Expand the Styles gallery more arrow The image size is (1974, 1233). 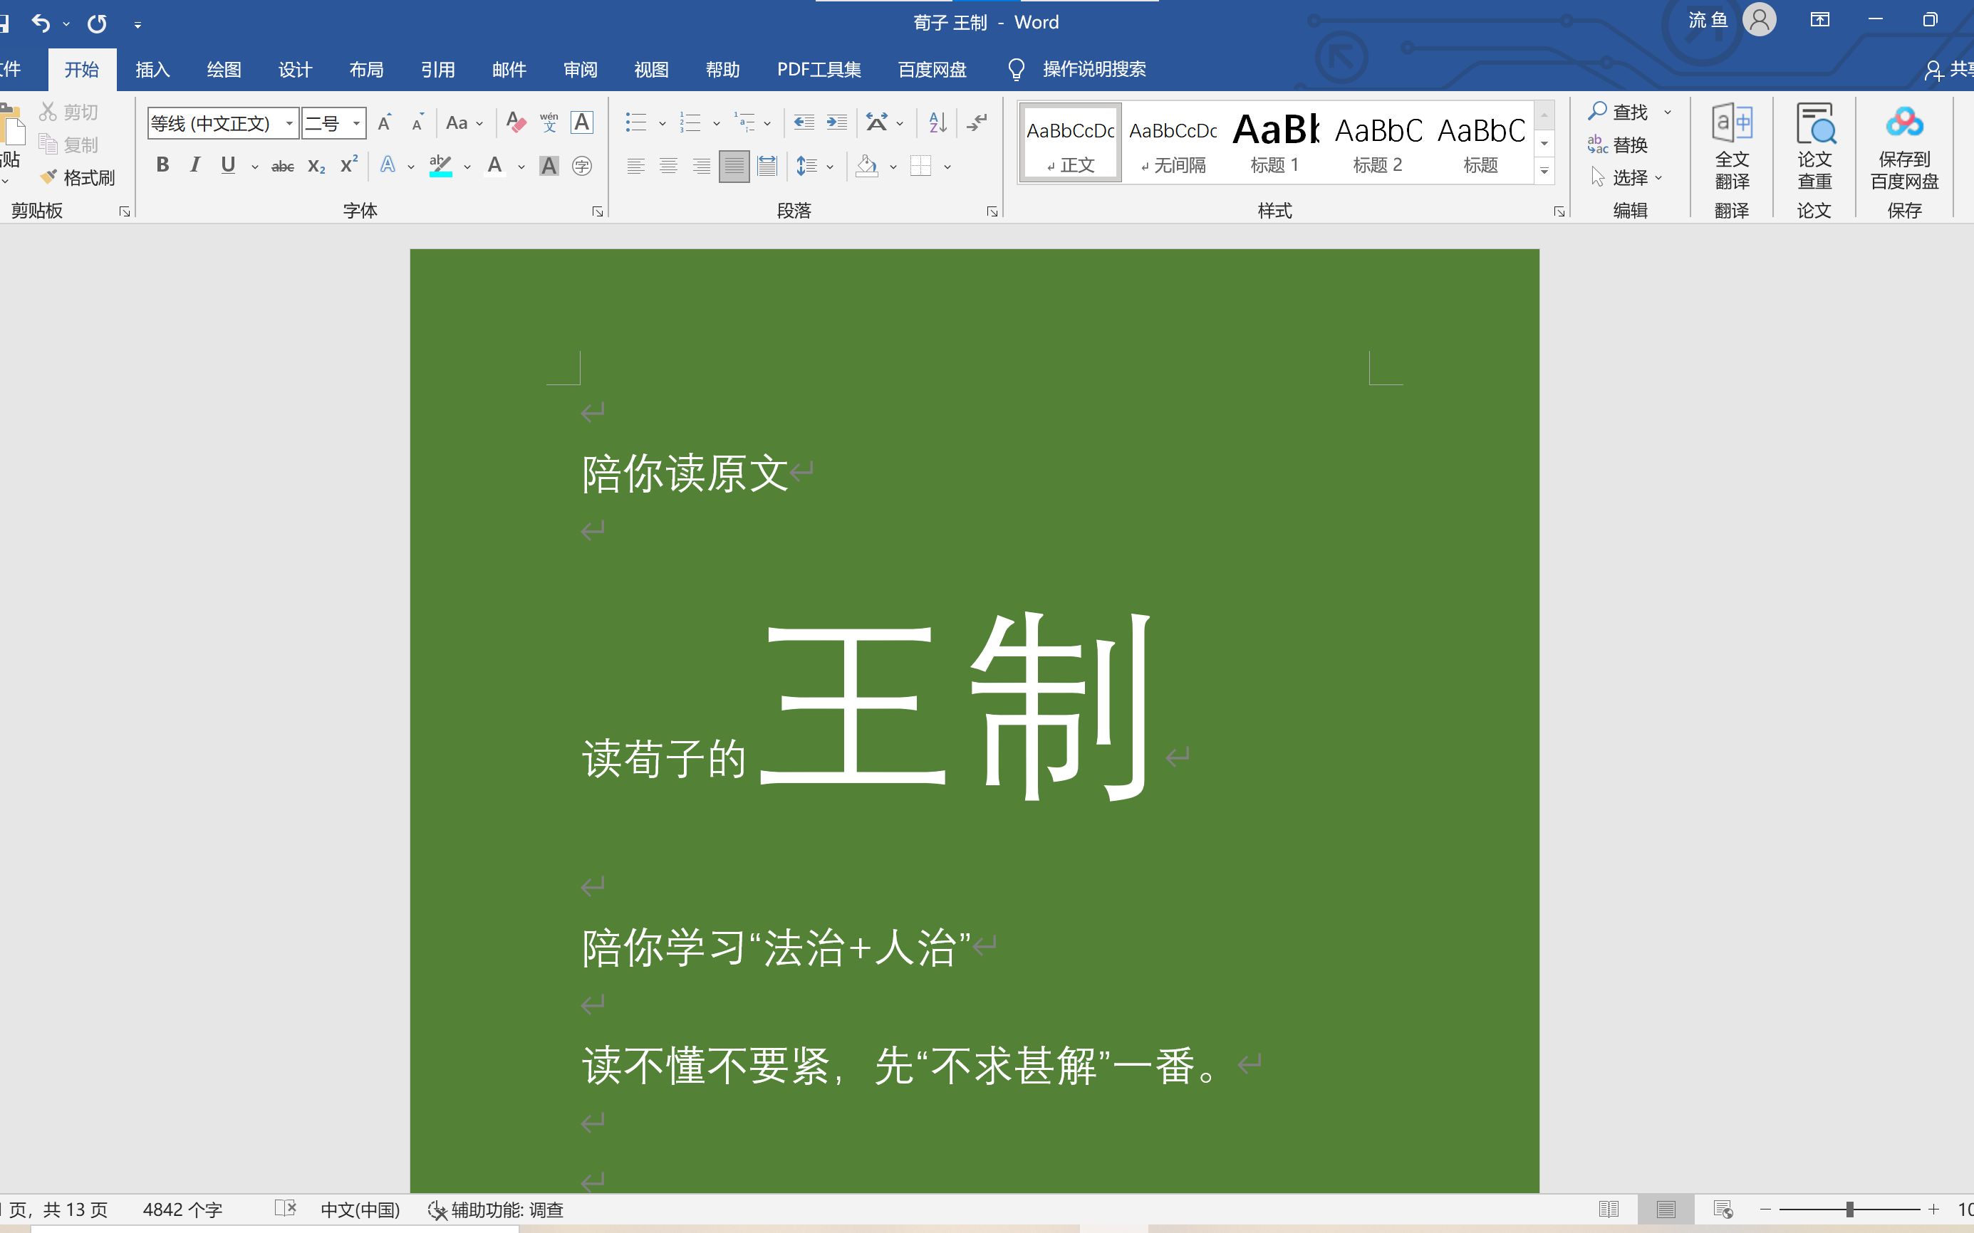(x=1544, y=172)
